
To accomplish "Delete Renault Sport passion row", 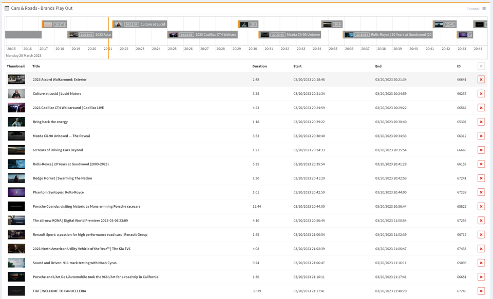I will coord(481,234).
